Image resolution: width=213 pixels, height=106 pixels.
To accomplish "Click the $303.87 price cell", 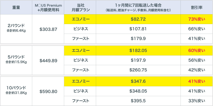I will [48, 29].
